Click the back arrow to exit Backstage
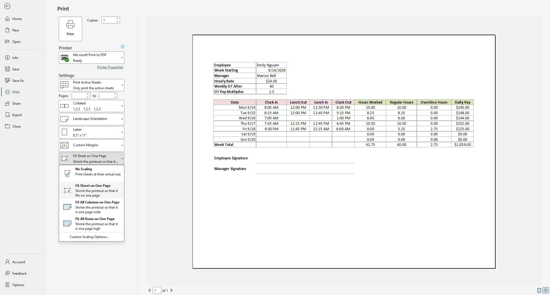 point(7,6)
